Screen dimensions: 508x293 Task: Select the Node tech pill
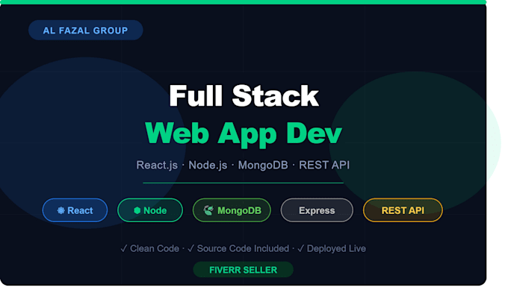click(x=150, y=210)
